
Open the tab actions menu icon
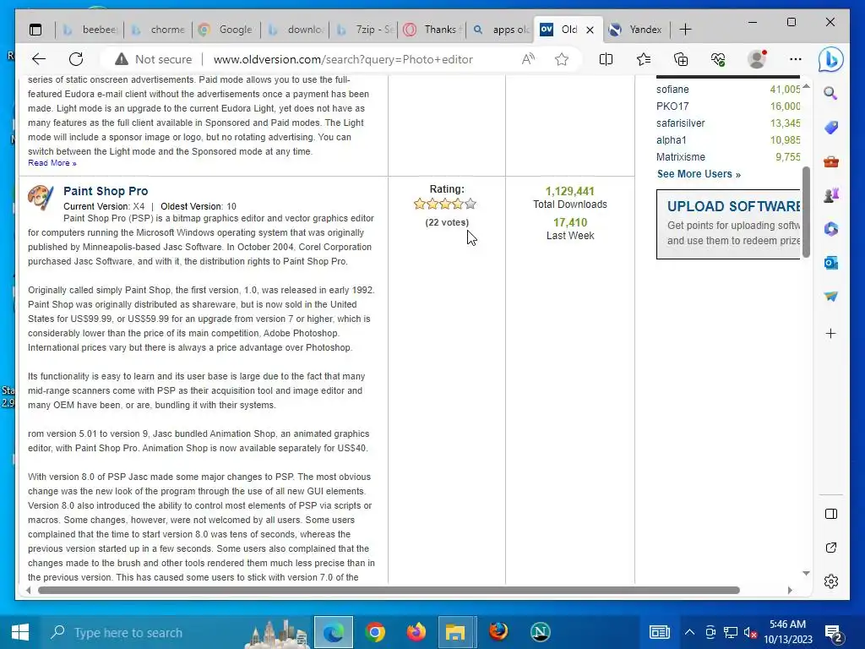(x=35, y=30)
